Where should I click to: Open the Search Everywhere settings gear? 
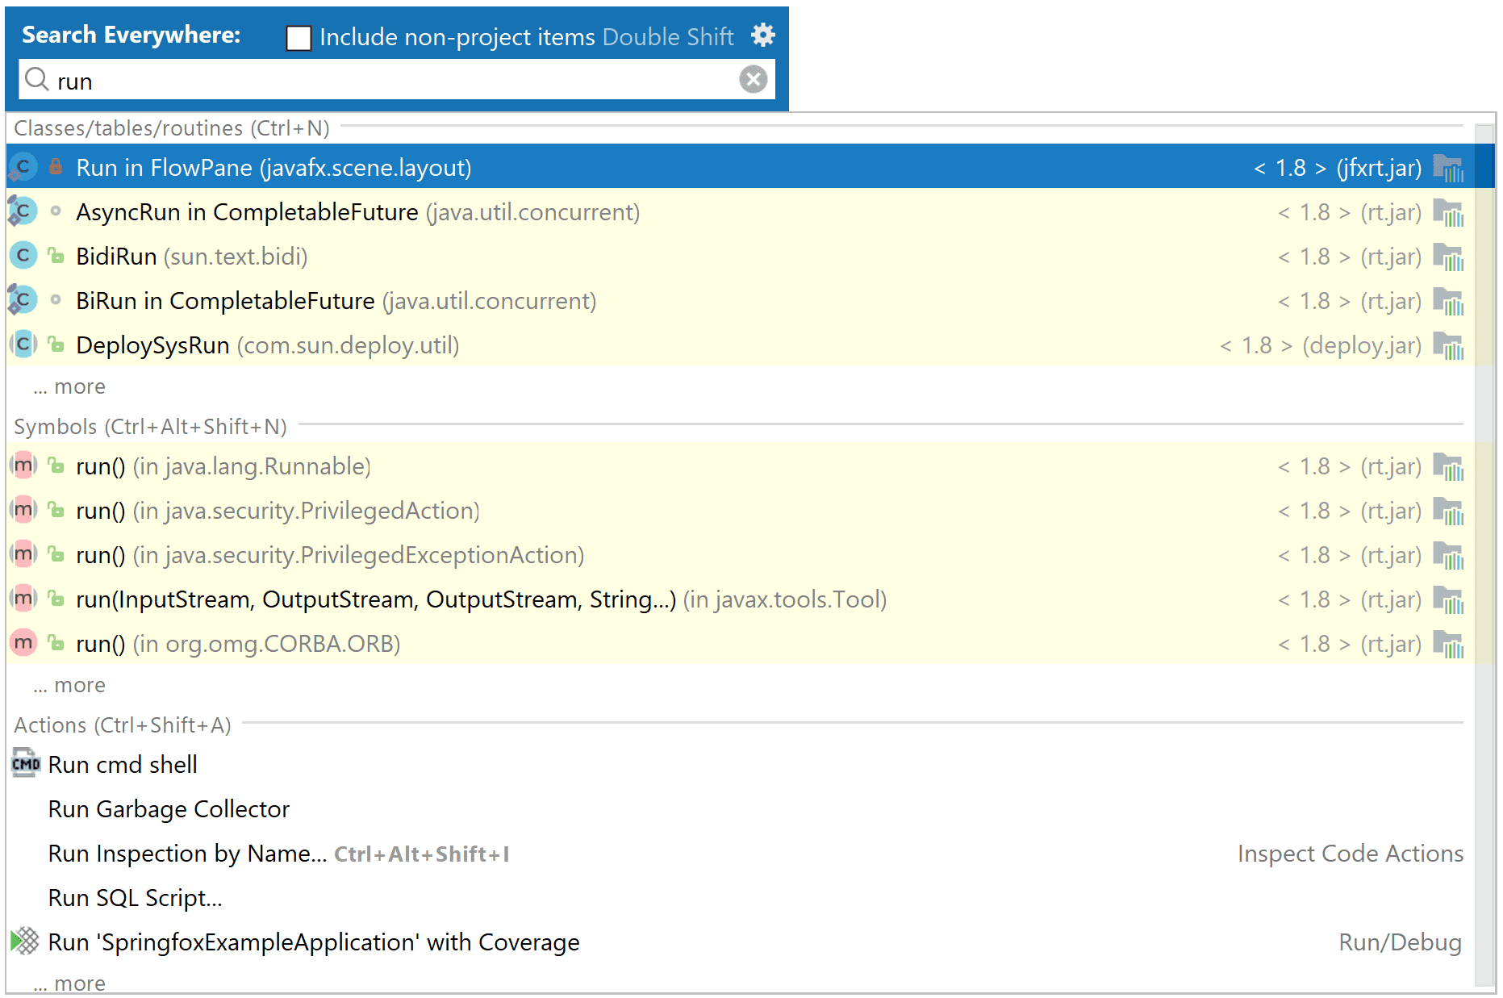[x=762, y=35]
